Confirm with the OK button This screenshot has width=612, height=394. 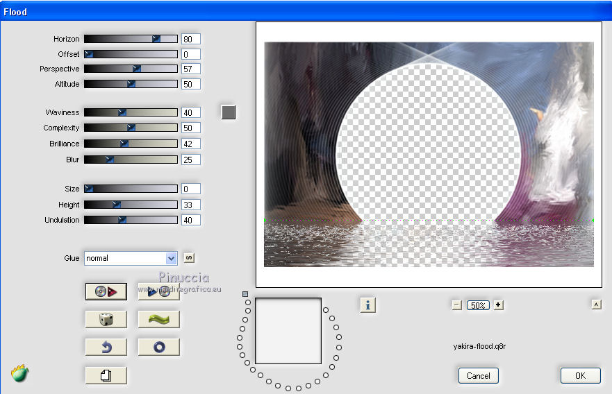click(x=580, y=376)
